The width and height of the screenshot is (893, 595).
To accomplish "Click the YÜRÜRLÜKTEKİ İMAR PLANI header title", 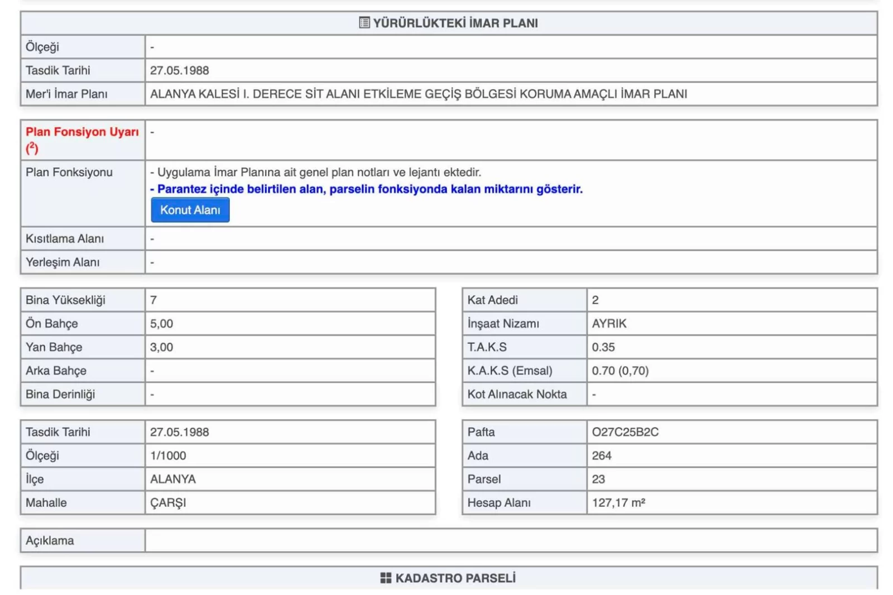I will (455, 23).
